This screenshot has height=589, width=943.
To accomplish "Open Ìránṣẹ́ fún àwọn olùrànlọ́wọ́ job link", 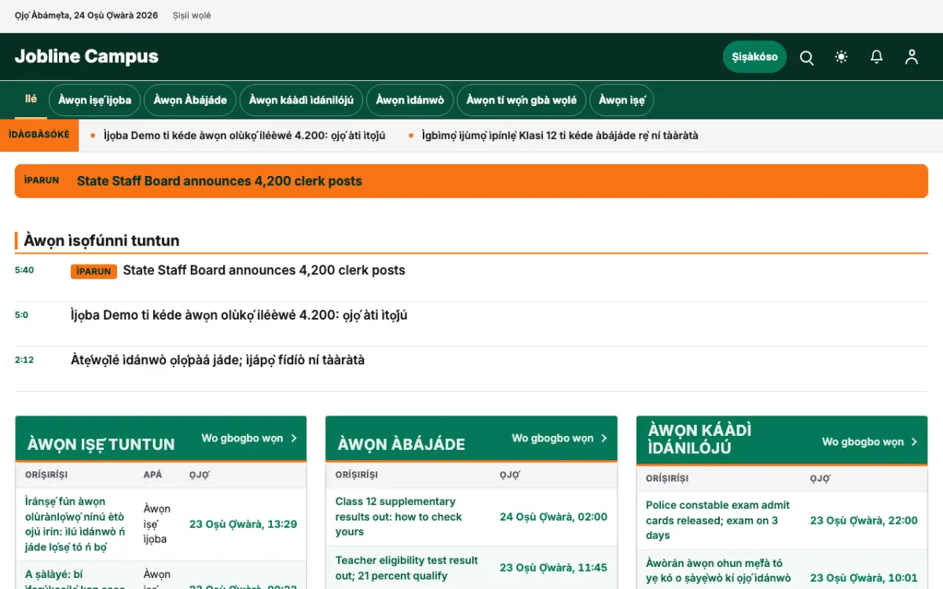I will tap(75, 524).
